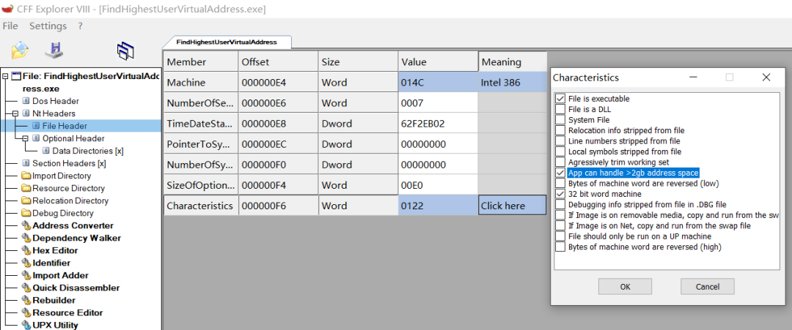Click the TimeDateStamp value 62F2EB02

click(438, 124)
